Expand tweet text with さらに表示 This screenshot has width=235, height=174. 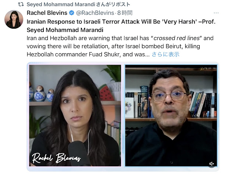point(165,54)
